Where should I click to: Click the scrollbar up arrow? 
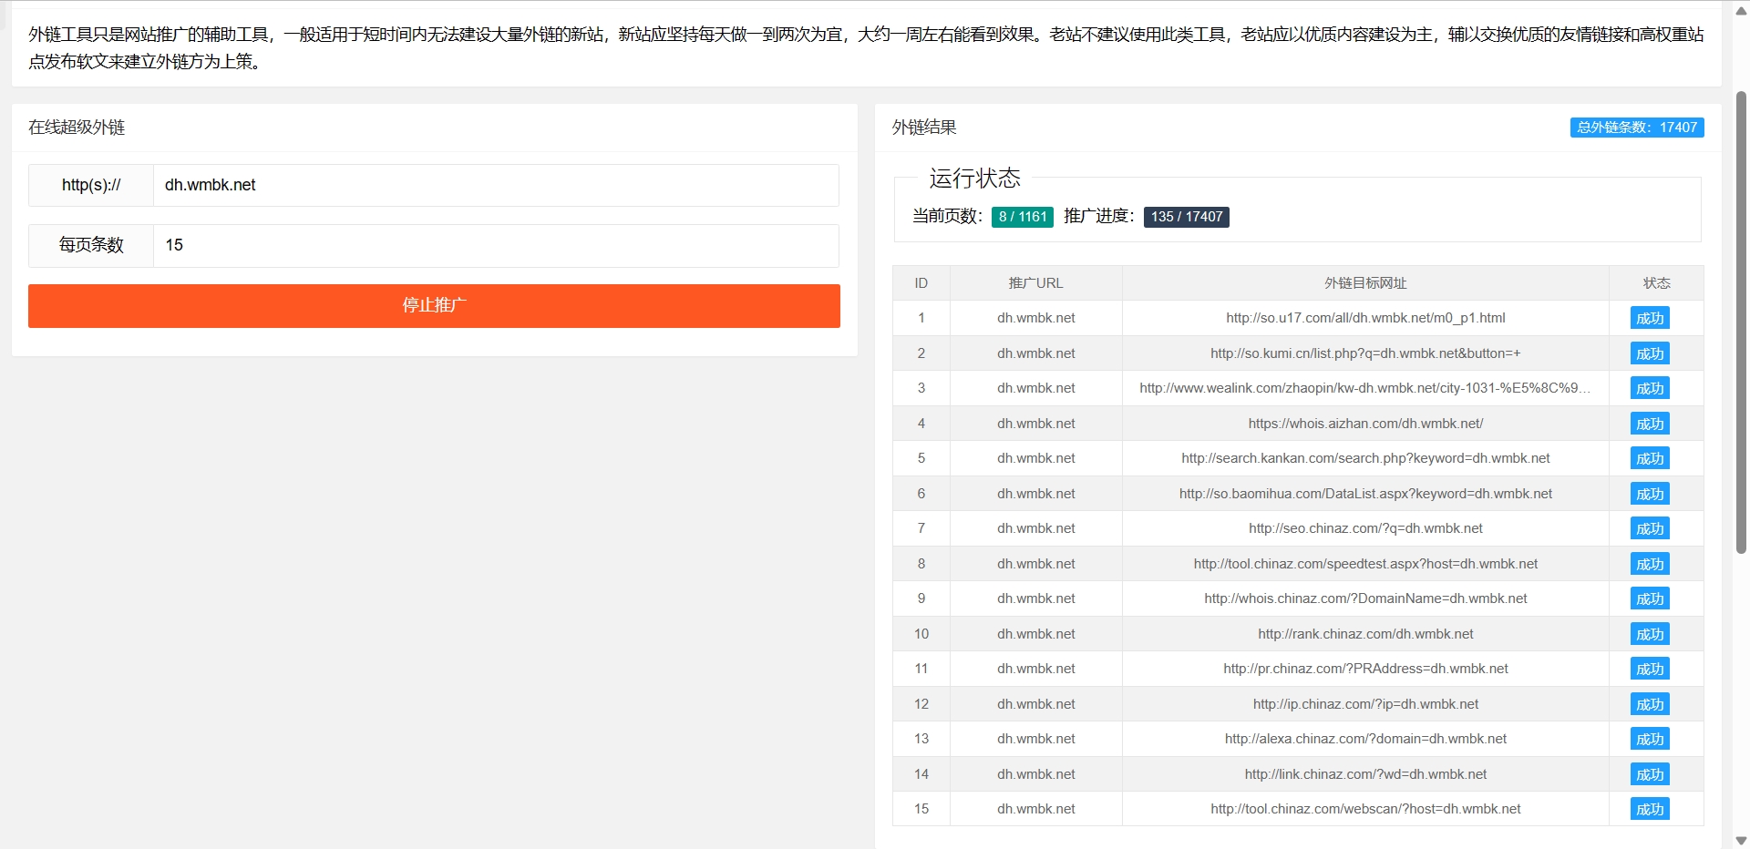pos(1741,11)
